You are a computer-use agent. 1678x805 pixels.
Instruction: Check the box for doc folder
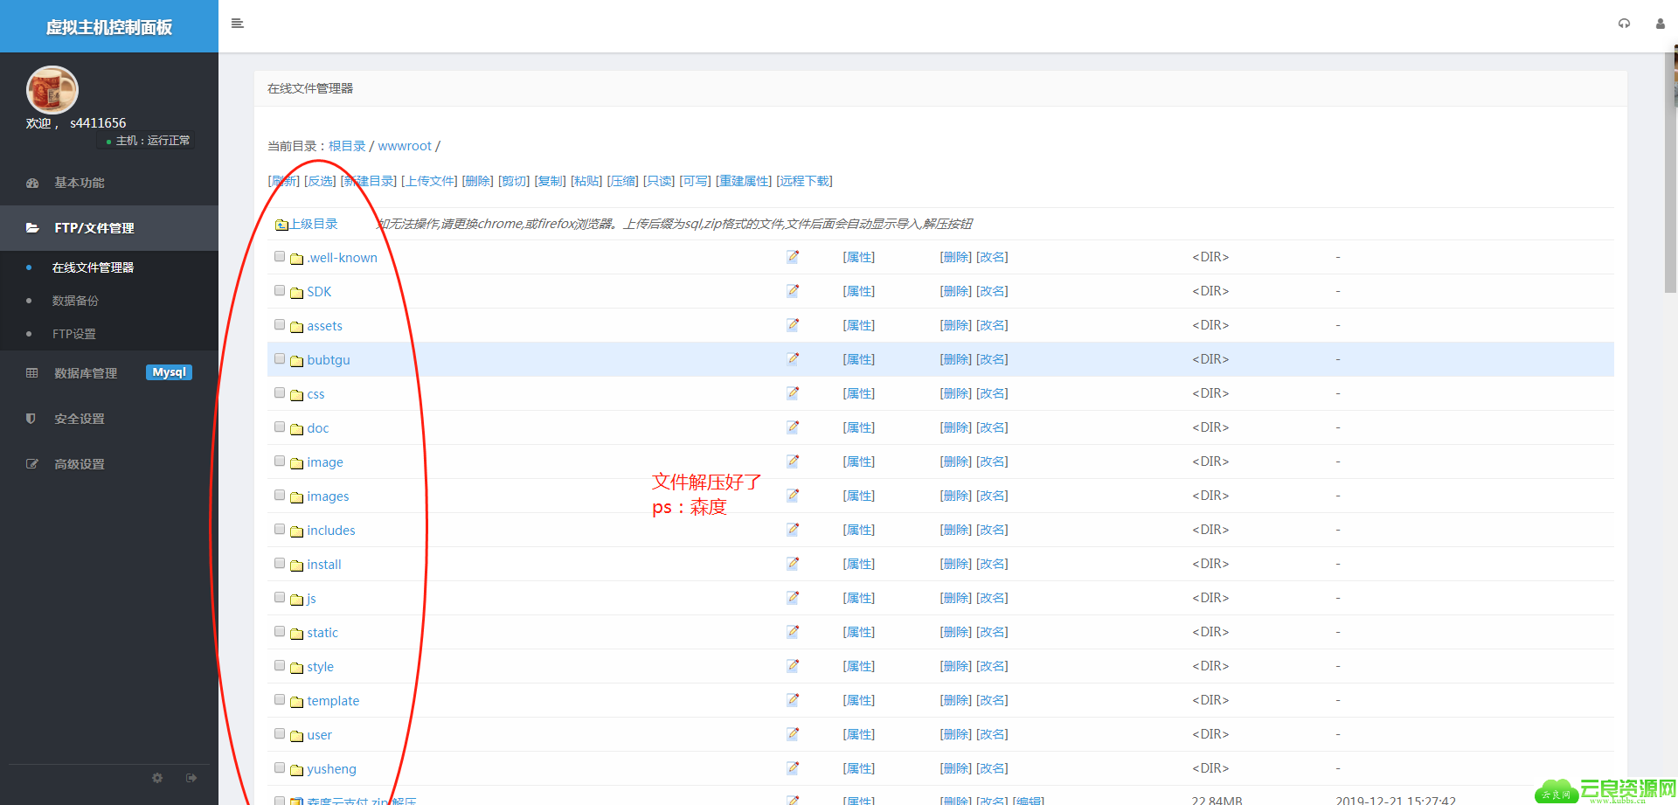click(x=280, y=427)
